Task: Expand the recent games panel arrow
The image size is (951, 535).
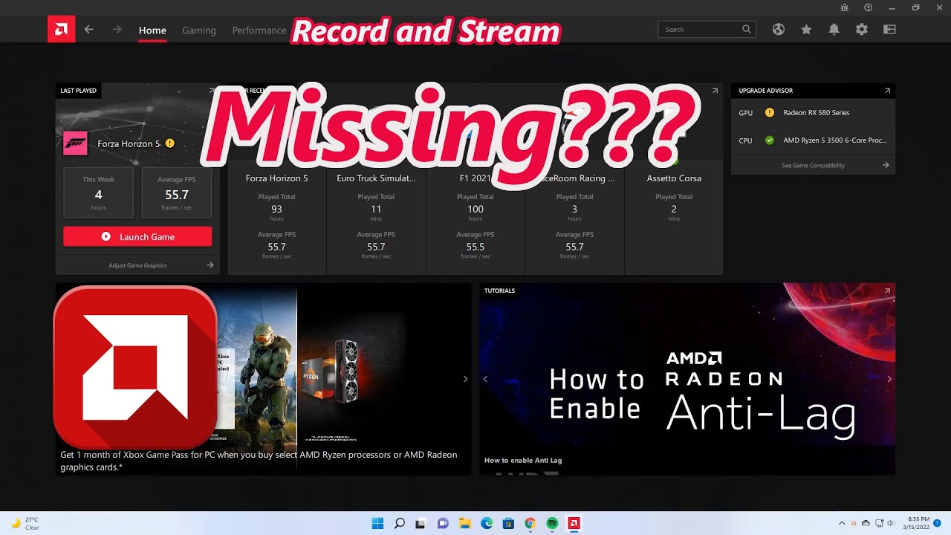Action: click(x=715, y=91)
